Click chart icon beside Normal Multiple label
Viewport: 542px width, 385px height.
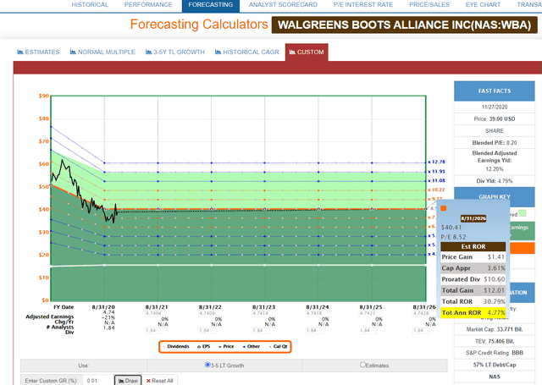pyautogui.click(x=73, y=52)
